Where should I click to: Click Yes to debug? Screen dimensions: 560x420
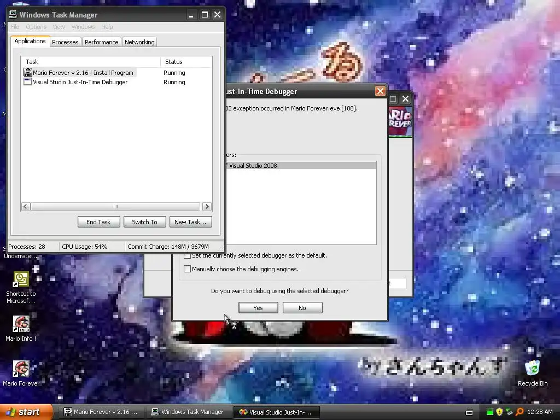[258, 308]
